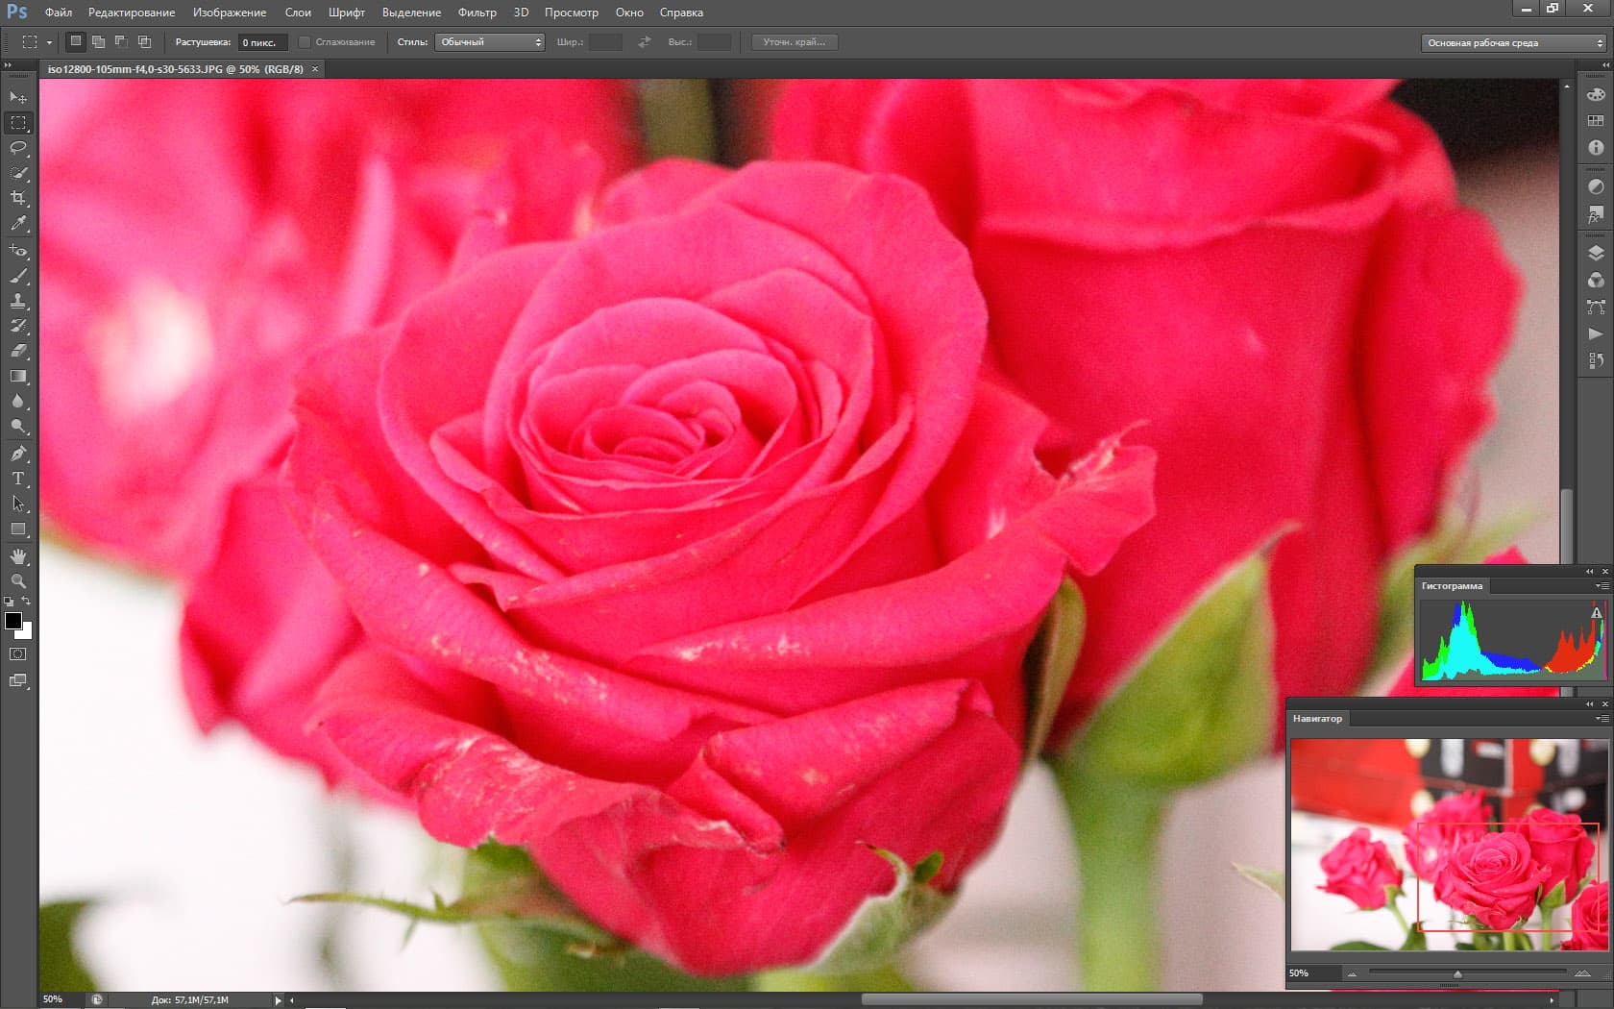Click the histogram cached data warning icon
1614x1009 pixels.
click(1596, 613)
